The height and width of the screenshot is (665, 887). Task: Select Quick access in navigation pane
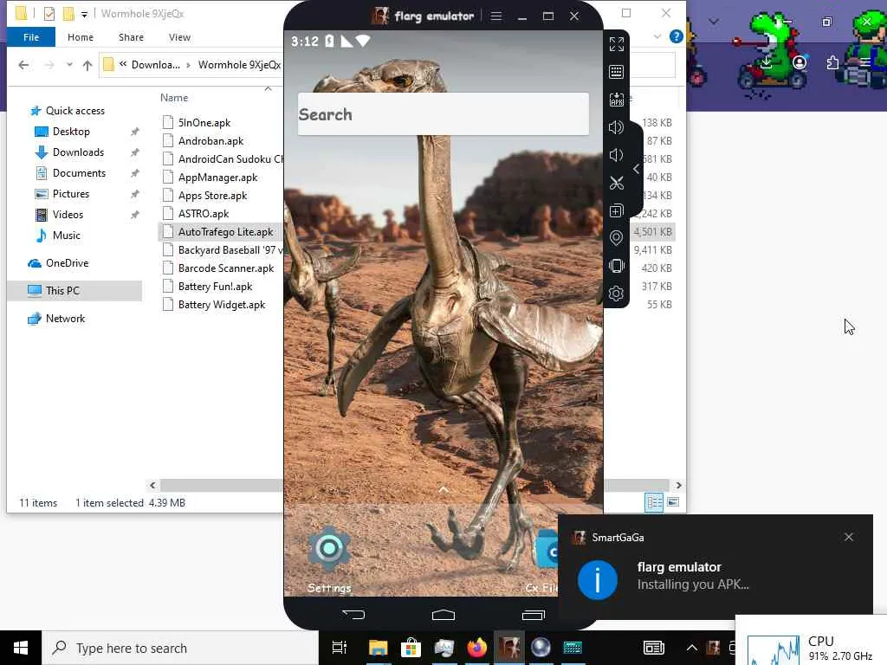pyautogui.click(x=68, y=111)
